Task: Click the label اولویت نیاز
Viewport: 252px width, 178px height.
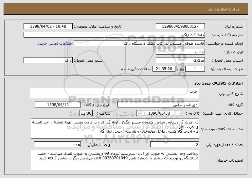Action: pos(234,52)
